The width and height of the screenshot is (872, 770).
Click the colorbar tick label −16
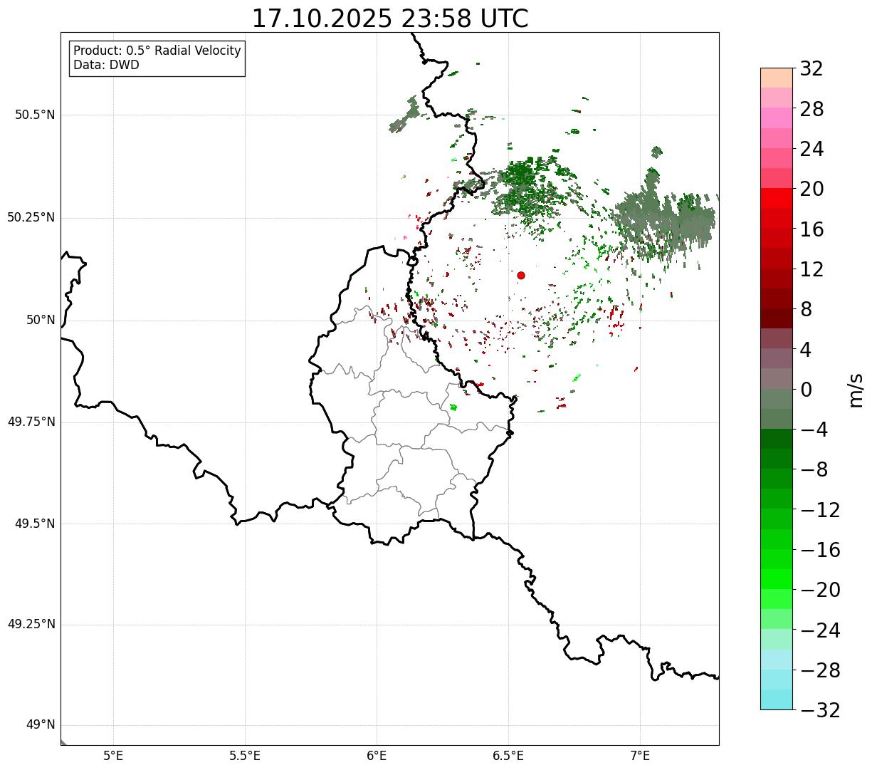tap(820, 550)
